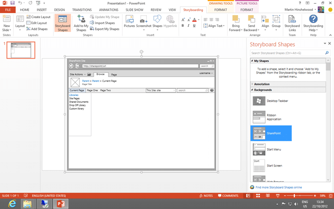
Task: Toggle underline formatting
Action: (x=194, y=26)
